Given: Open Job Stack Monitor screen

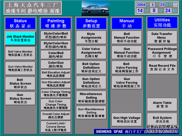Looking at the screenshot, I should (21, 38).
